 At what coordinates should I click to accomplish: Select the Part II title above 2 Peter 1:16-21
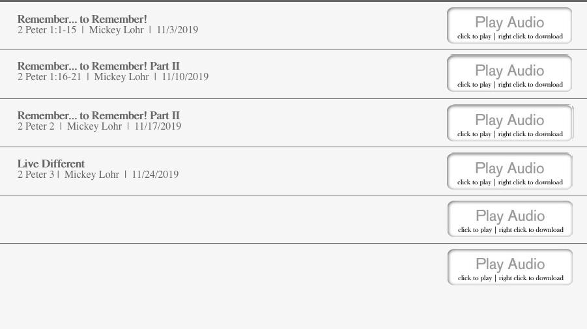[98, 66]
